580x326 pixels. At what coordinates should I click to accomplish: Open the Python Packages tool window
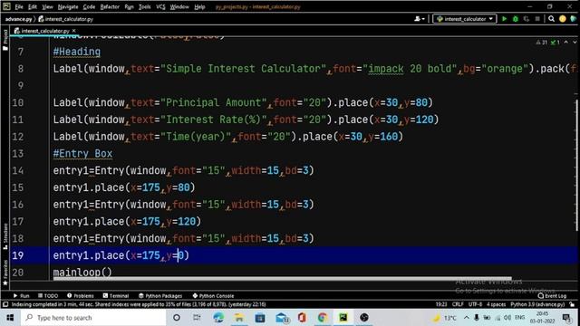click(160, 296)
